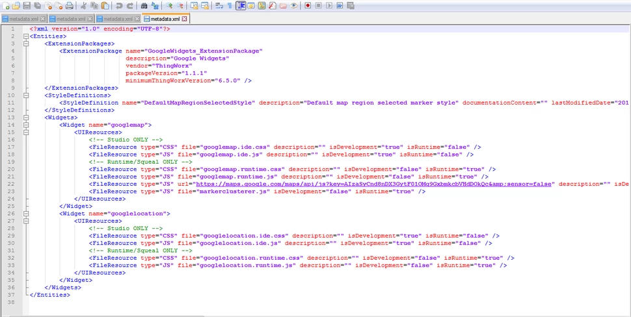This screenshot has width=631, height=317.
Task: Collapse the Widgets fold on line 13
Action: [x=26, y=118]
